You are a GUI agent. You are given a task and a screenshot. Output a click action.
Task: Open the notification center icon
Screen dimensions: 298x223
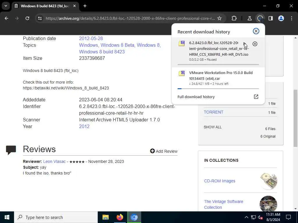coord(288,217)
